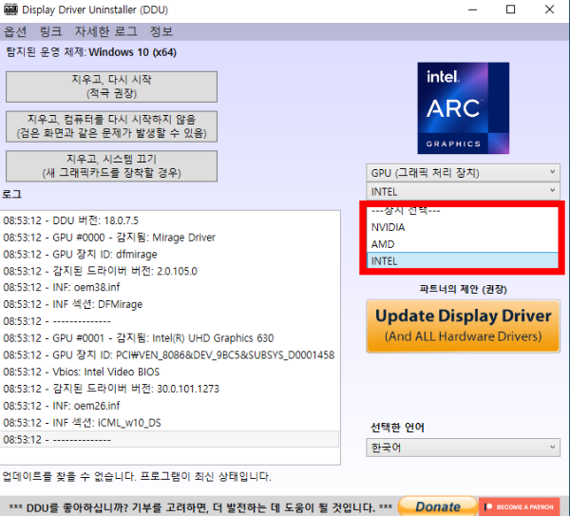Click the 탐지된 운영 체제 Windows 10 label

click(x=91, y=52)
